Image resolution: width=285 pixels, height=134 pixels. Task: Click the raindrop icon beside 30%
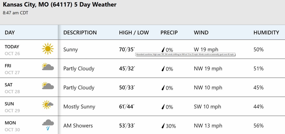click(x=163, y=126)
